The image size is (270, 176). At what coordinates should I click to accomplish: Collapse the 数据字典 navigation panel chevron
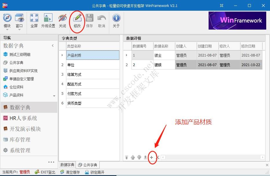pyautogui.click(x=52, y=46)
